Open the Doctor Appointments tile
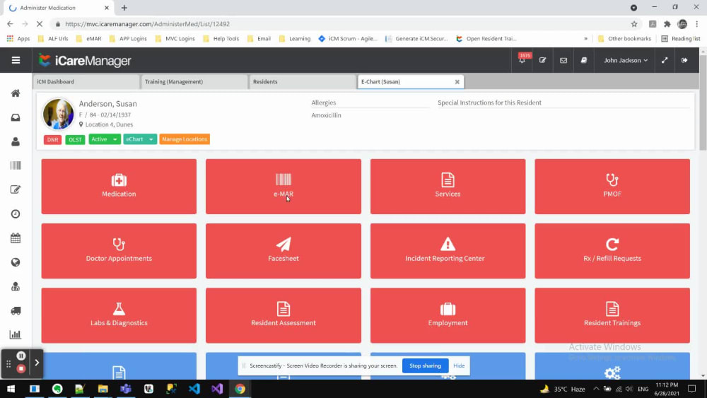707x398 pixels. (x=119, y=251)
